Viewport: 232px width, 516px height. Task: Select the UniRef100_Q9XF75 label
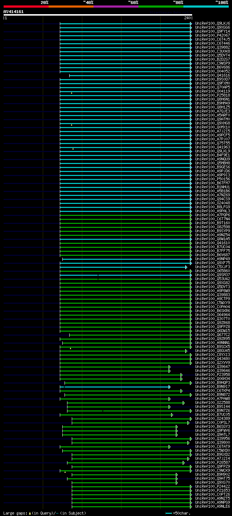click(x=212, y=263)
